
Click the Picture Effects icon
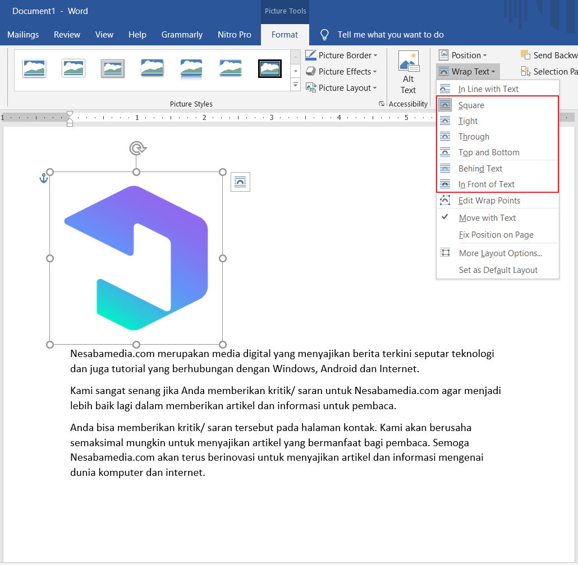(311, 71)
